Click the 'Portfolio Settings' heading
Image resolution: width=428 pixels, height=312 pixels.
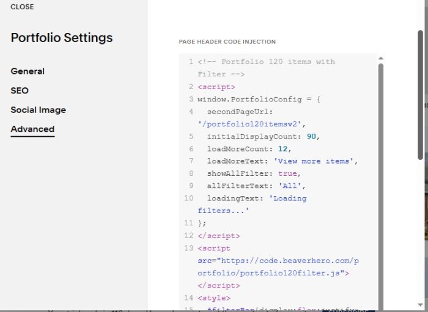pos(62,38)
